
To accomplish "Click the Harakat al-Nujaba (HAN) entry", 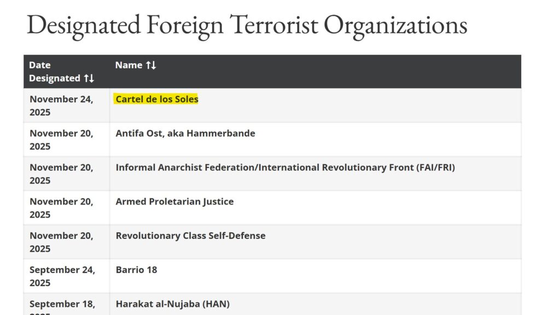I will coord(172,304).
